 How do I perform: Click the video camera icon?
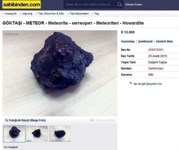92,120
